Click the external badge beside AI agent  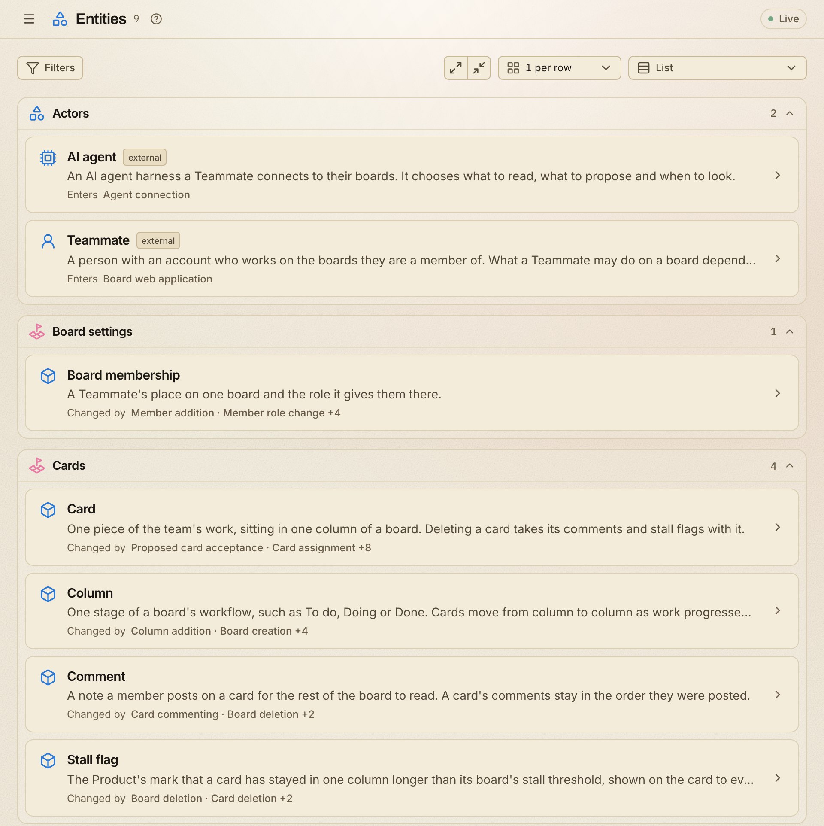pos(145,157)
